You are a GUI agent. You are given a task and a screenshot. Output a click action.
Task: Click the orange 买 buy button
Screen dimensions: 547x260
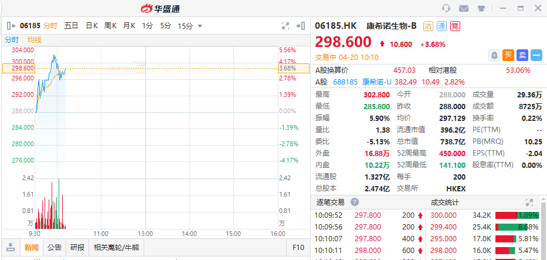click(508, 55)
